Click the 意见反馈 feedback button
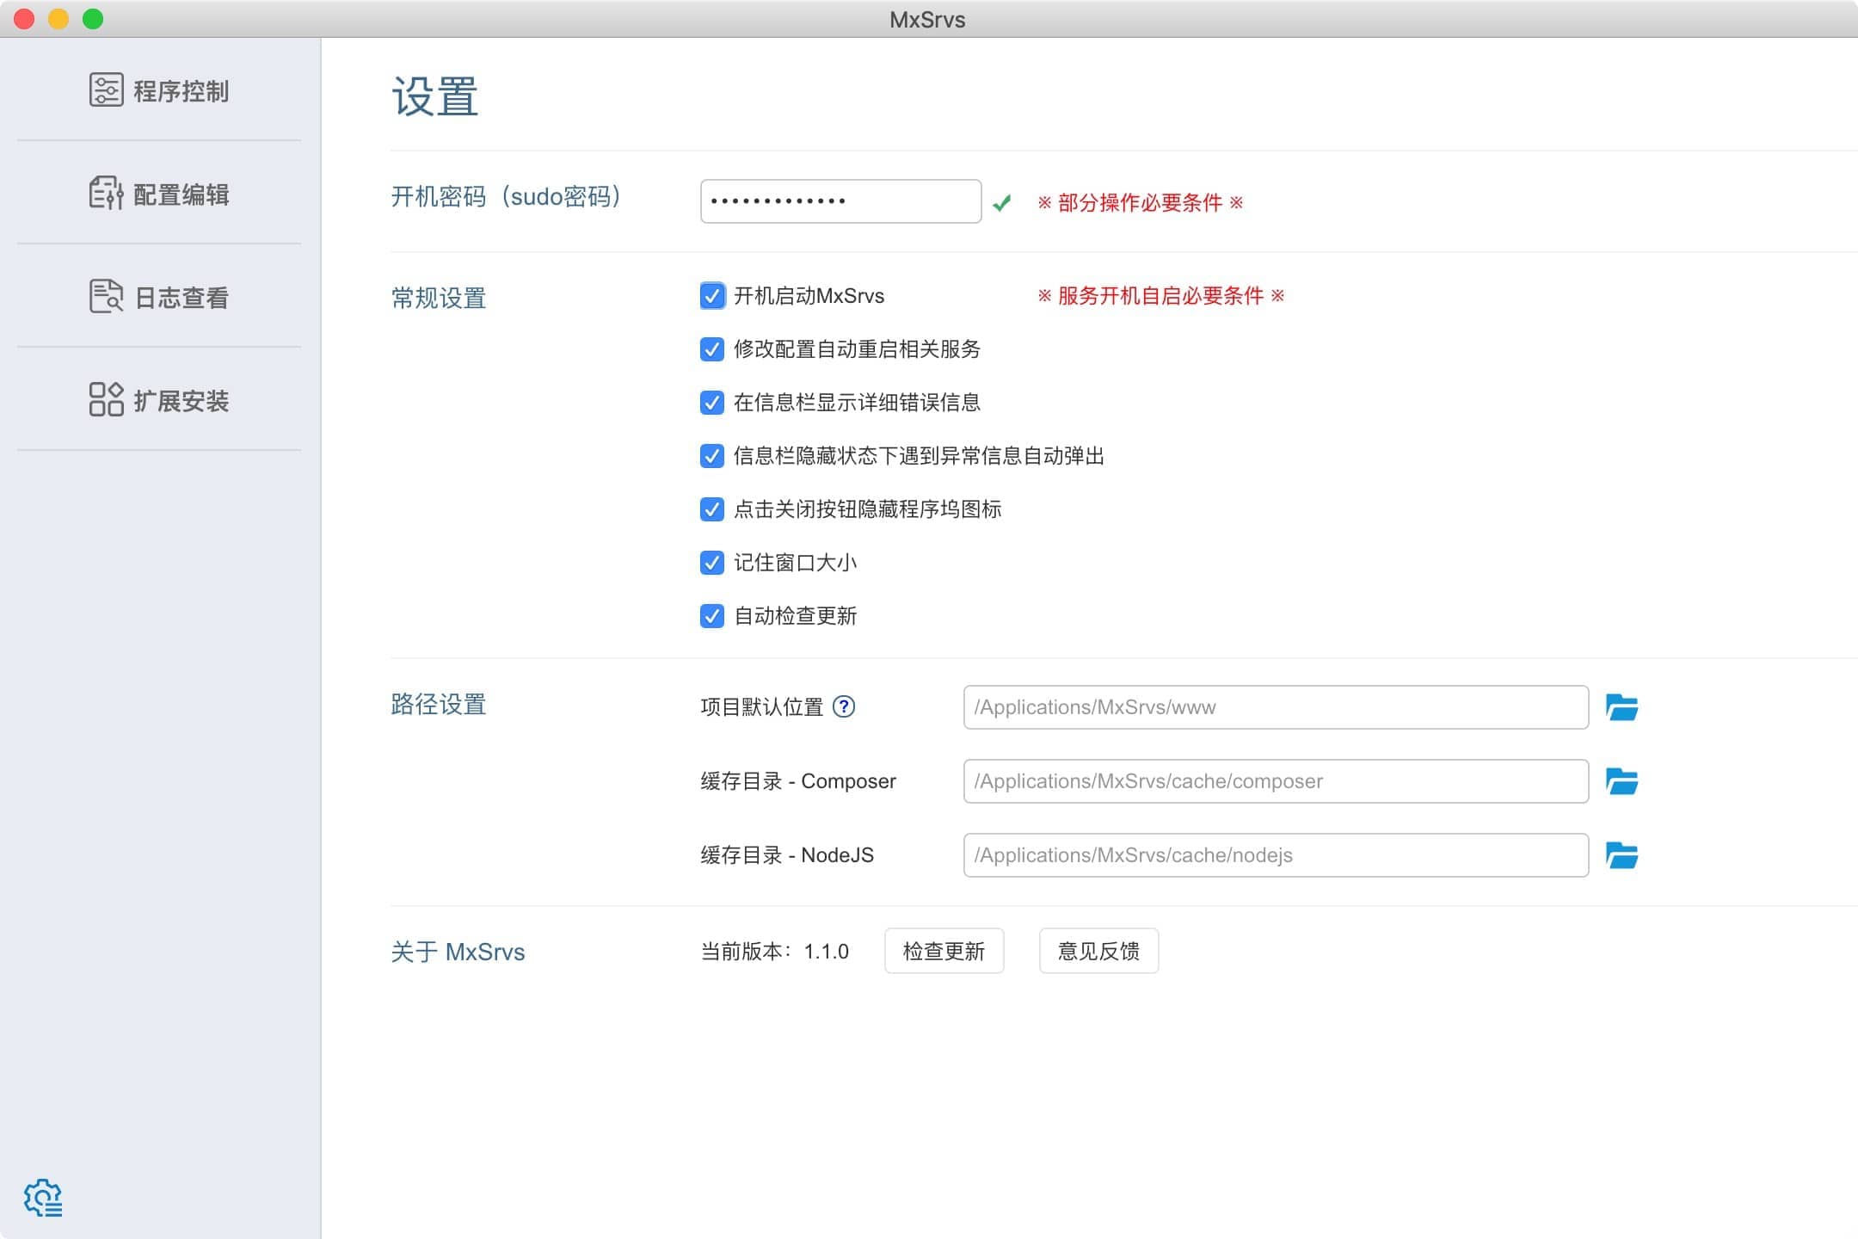 [1098, 951]
